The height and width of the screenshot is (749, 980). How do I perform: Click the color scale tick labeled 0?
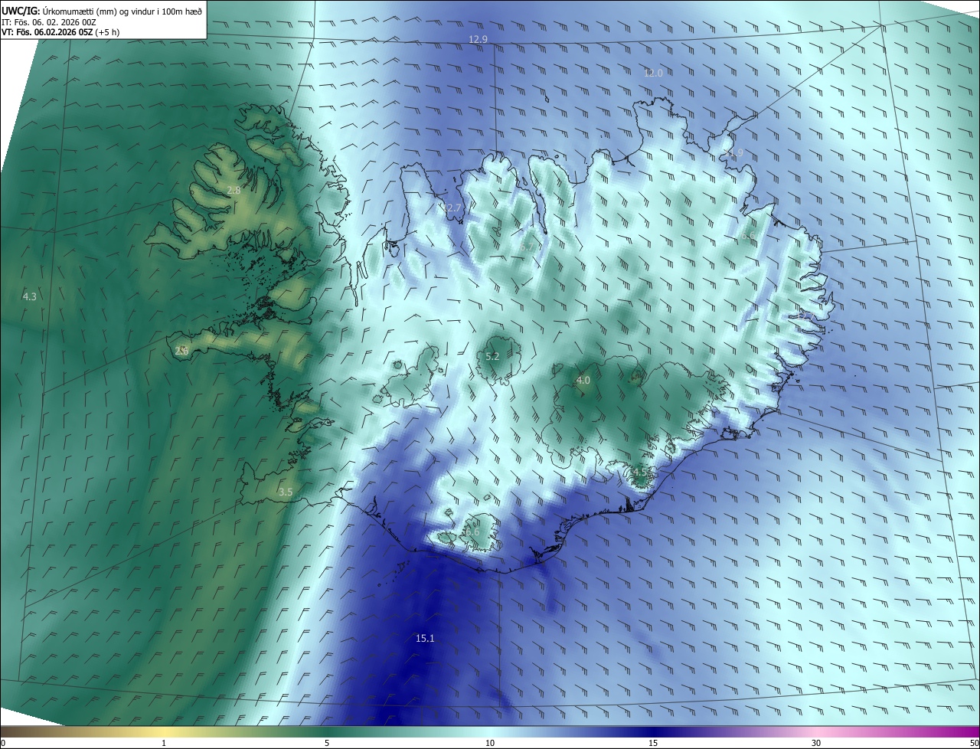2,743
